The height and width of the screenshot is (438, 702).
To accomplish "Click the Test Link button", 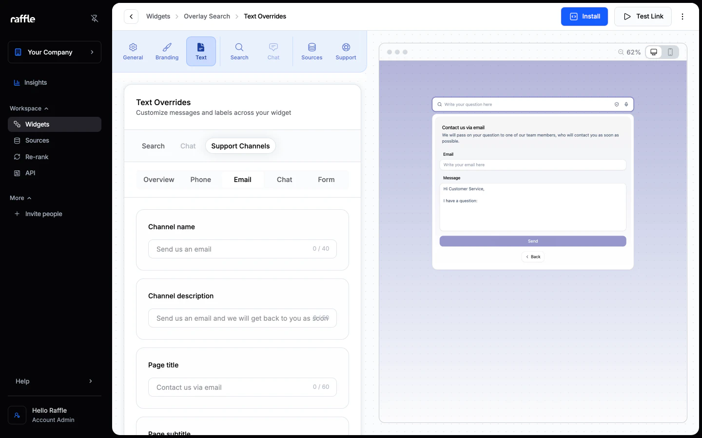I will 643,17.
